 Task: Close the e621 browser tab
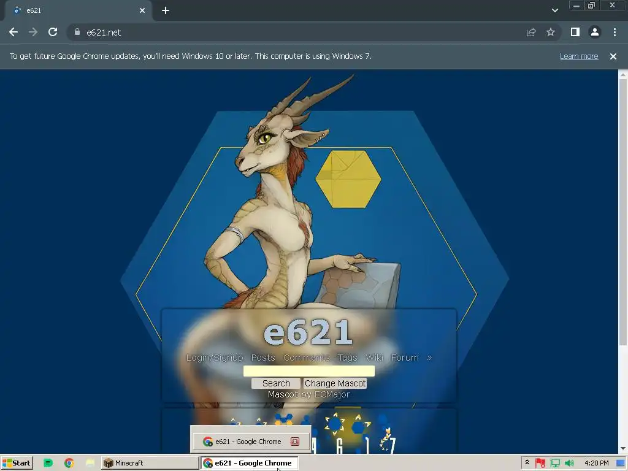[142, 10]
